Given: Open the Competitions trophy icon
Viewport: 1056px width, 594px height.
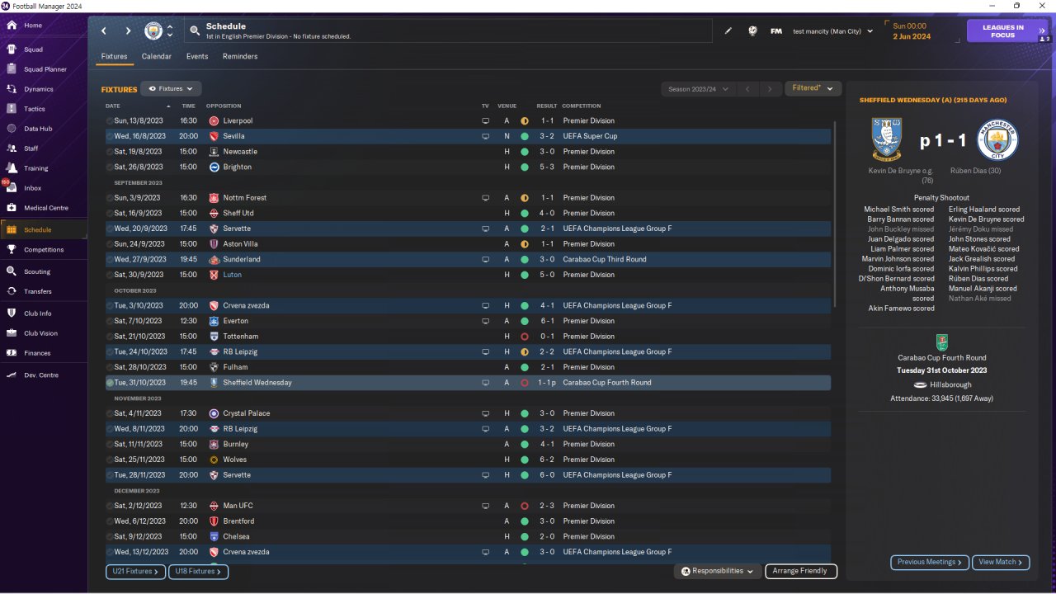Looking at the screenshot, I should click(x=12, y=250).
